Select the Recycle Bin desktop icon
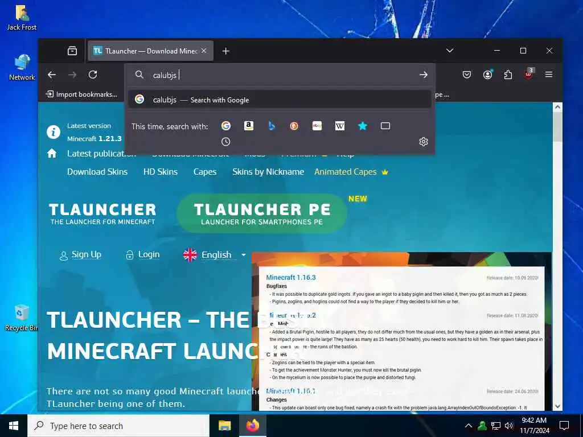 [21, 318]
